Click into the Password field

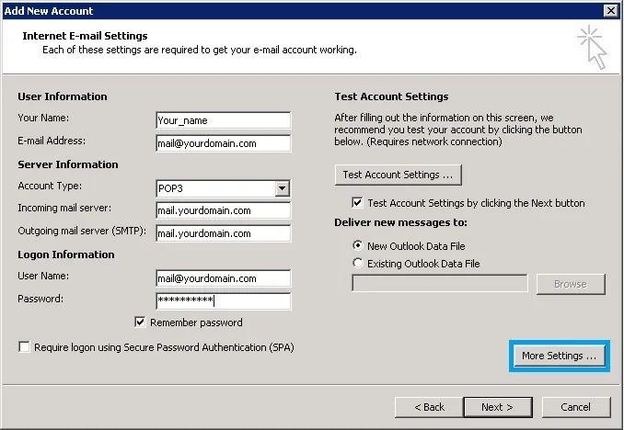pos(223,301)
